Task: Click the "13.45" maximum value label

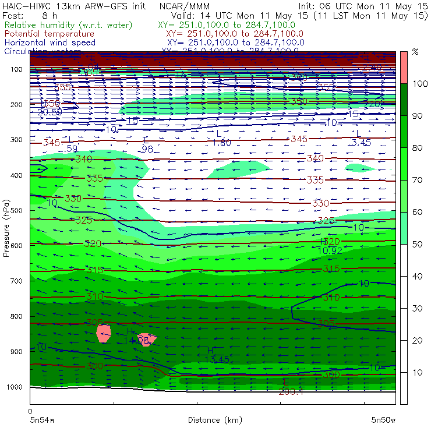Action: tap(217, 359)
